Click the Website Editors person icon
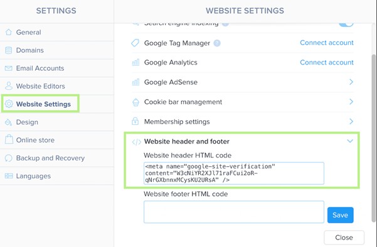Image resolution: width=377 pixels, height=247 pixels. click(x=9, y=86)
